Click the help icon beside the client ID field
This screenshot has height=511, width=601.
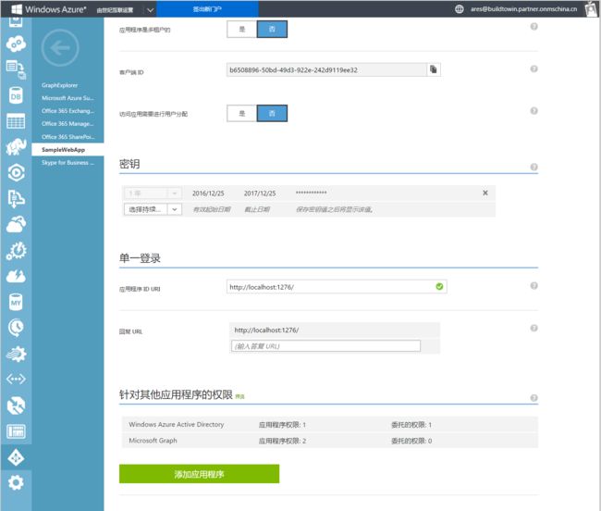pyautogui.click(x=534, y=69)
